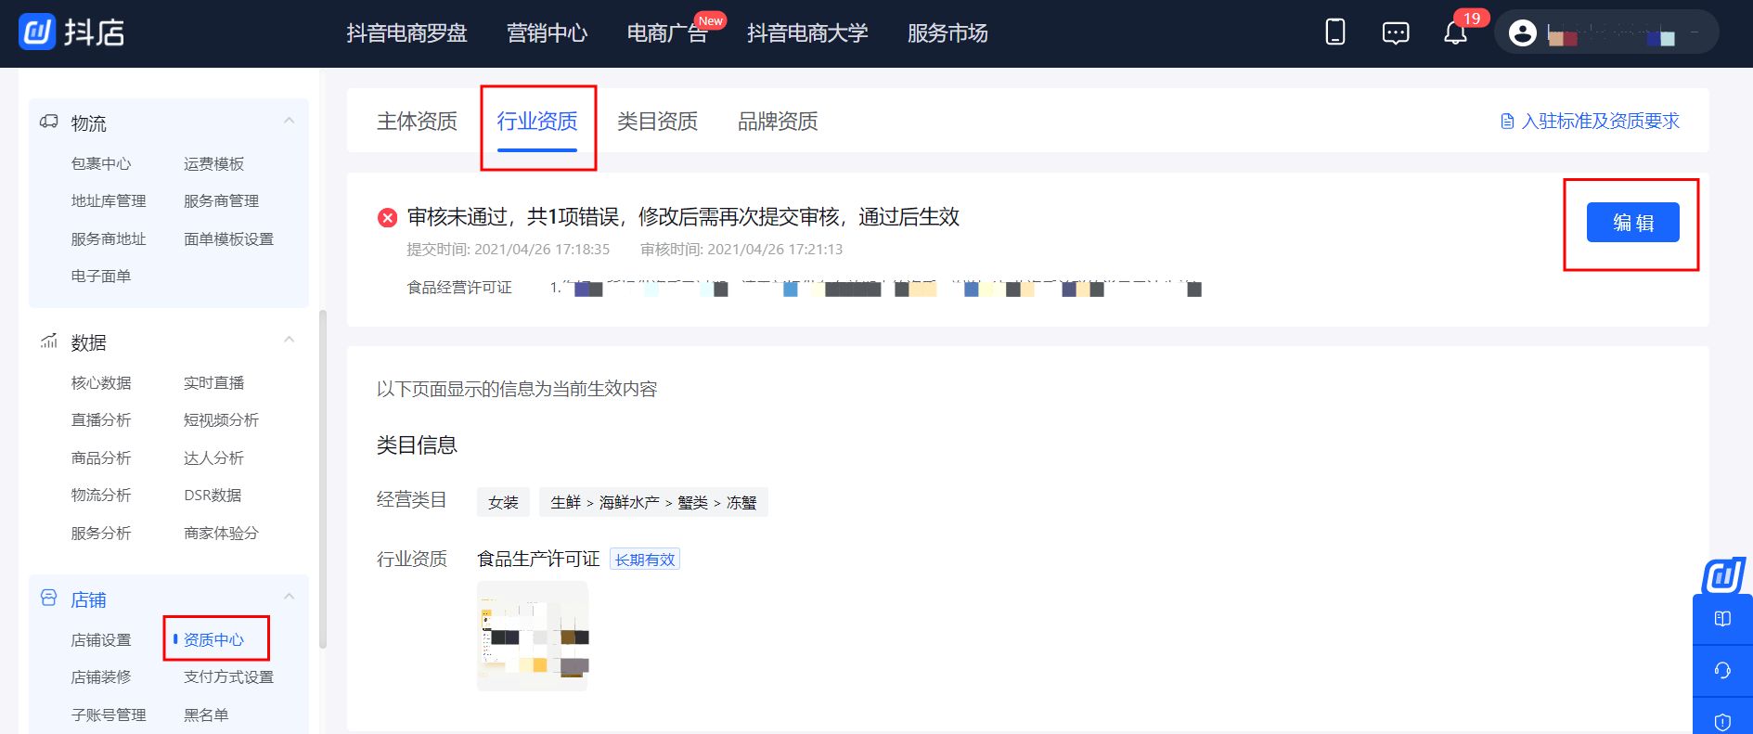Open 支付方式设置 in the sidebar
The image size is (1753, 734).
(228, 676)
